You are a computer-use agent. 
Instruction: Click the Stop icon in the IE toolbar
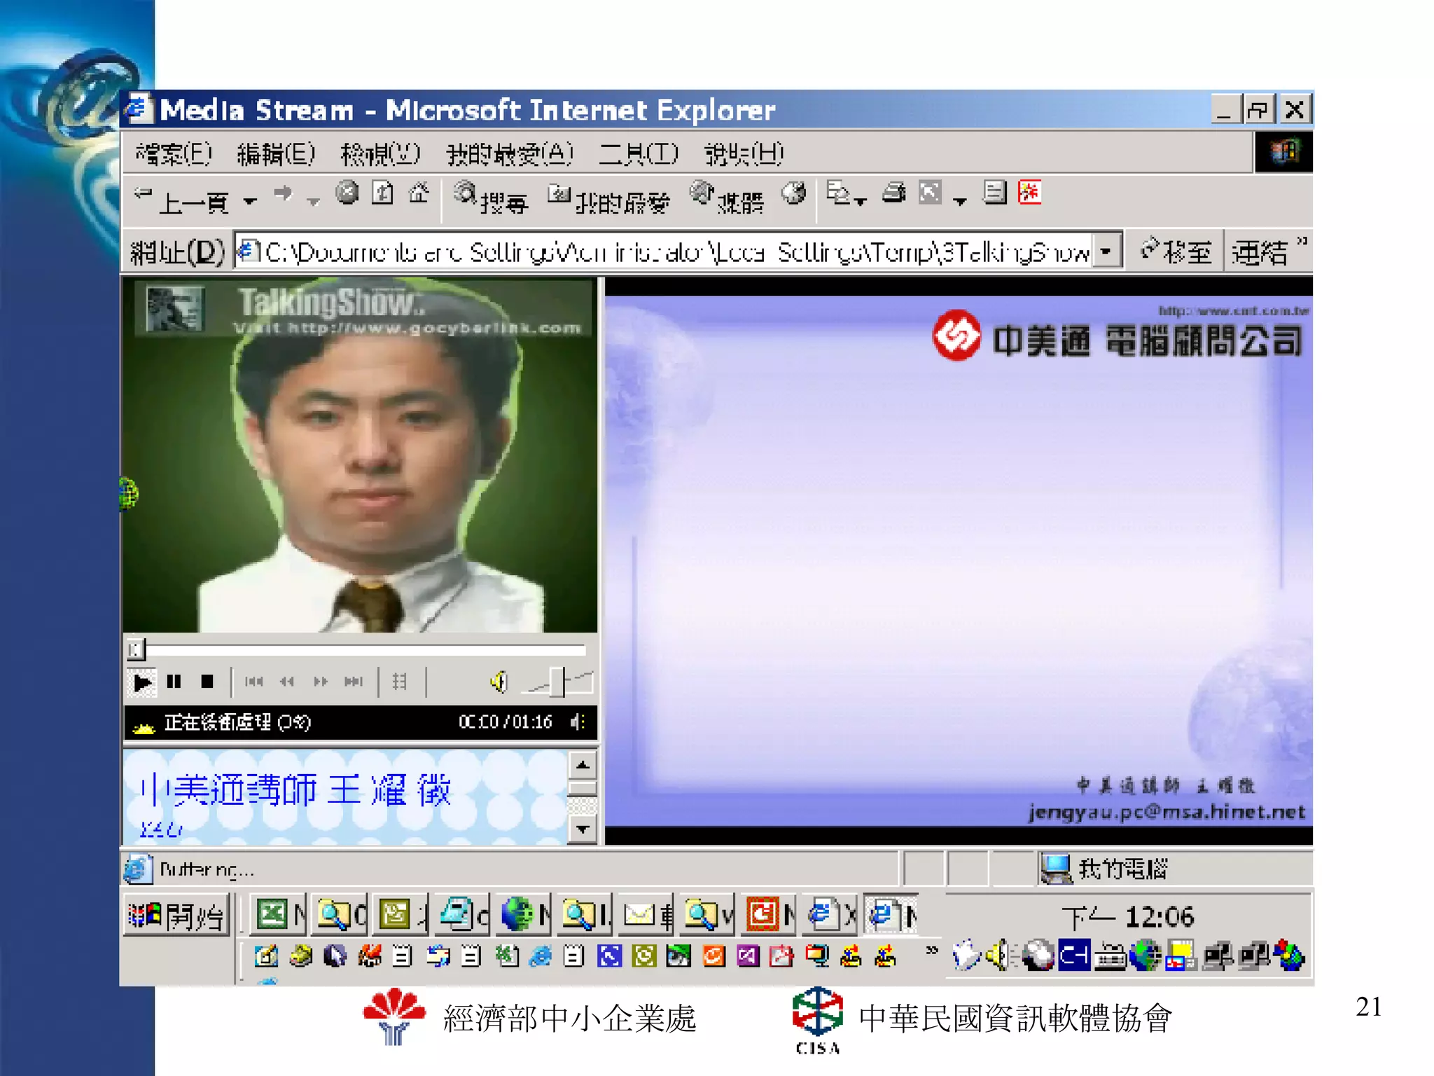[x=347, y=193]
